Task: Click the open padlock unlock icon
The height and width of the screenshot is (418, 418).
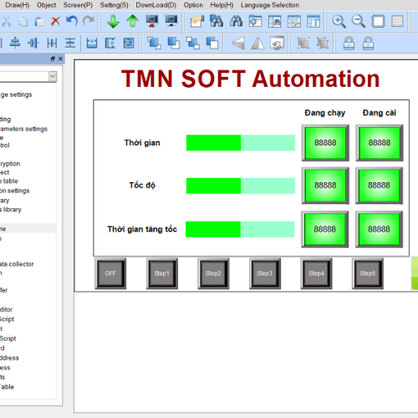Action: [368, 43]
